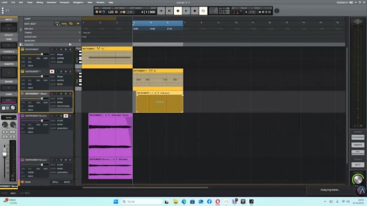Click FOLD button on INSTRUMENT track piano roll
367x206 pixels.
click(x=78, y=48)
